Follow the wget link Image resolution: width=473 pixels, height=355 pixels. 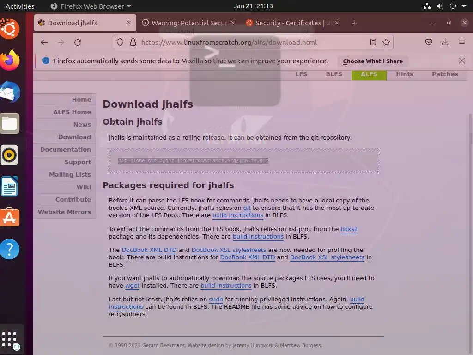pyautogui.click(x=133, y=286)
